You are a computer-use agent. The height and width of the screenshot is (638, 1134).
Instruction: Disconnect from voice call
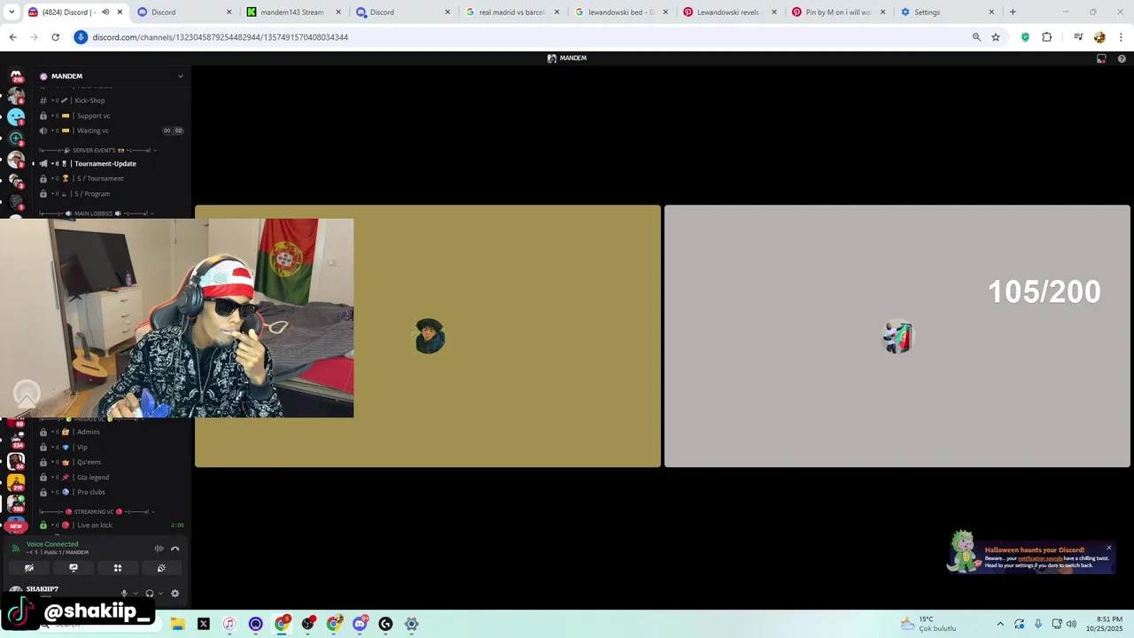(175, 549)
